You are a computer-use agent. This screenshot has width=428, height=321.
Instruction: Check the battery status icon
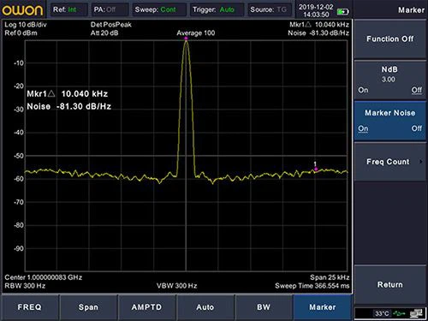pos(342,12)
